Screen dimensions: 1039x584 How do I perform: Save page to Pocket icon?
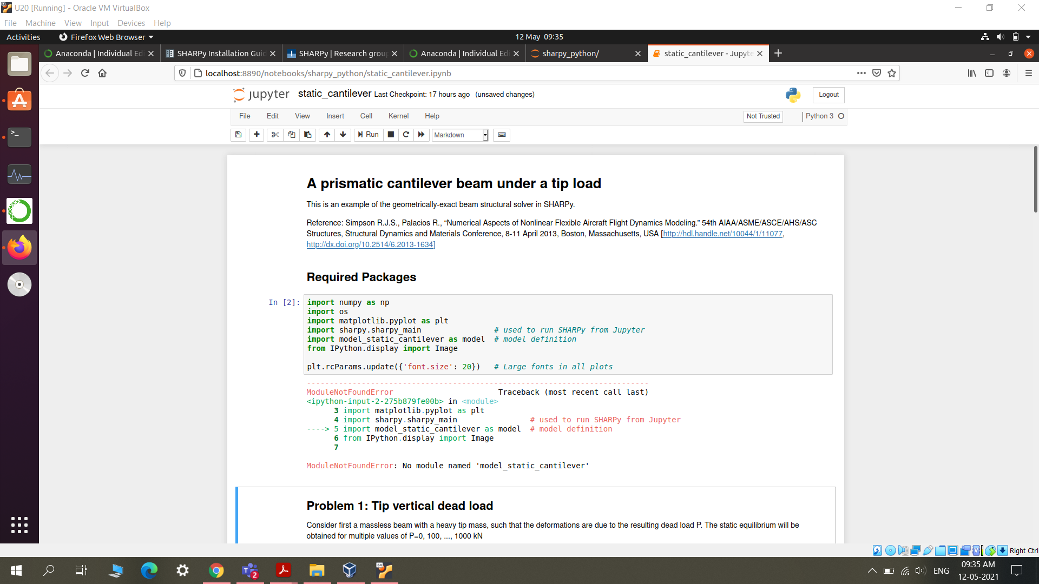877,73
